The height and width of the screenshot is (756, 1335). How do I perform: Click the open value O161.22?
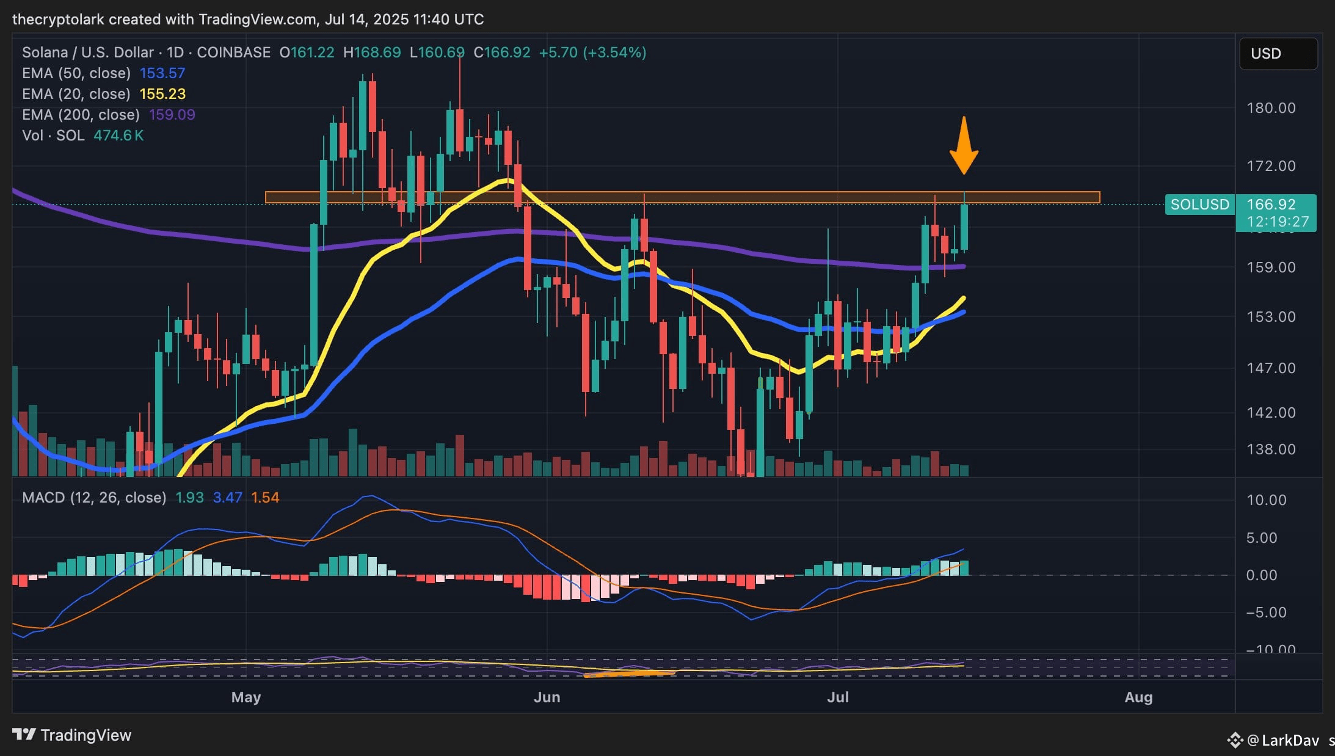pos(307,53)
